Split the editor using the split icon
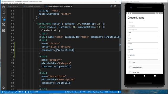This screenshot has height=94, width=168. pyautogui.click(x=115, y=6)
